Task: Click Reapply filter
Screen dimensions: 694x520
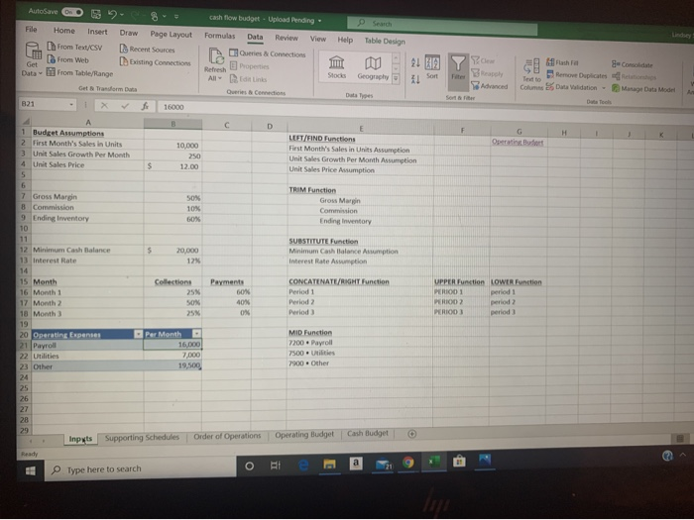Action: (x=487, y=73)
